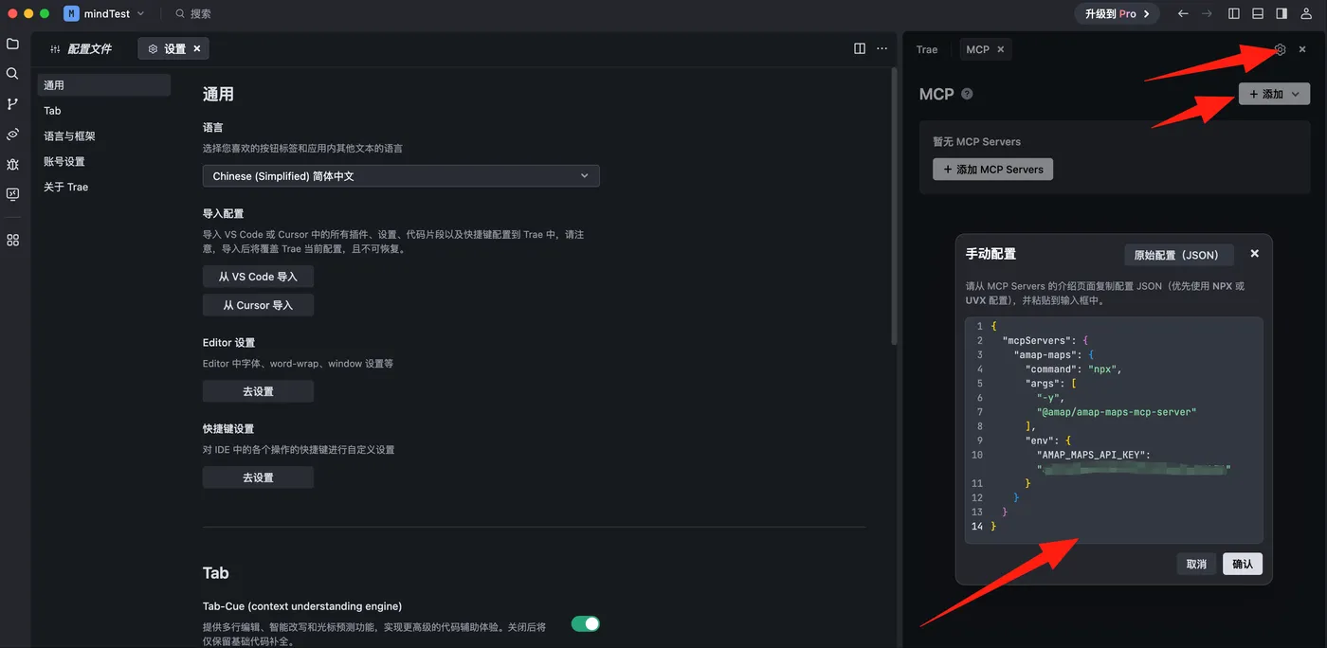Click "@amap/amap-maps-mcp-server" string in JSON
Viewport: 1327px width, 648px height.
point(1117,412)
